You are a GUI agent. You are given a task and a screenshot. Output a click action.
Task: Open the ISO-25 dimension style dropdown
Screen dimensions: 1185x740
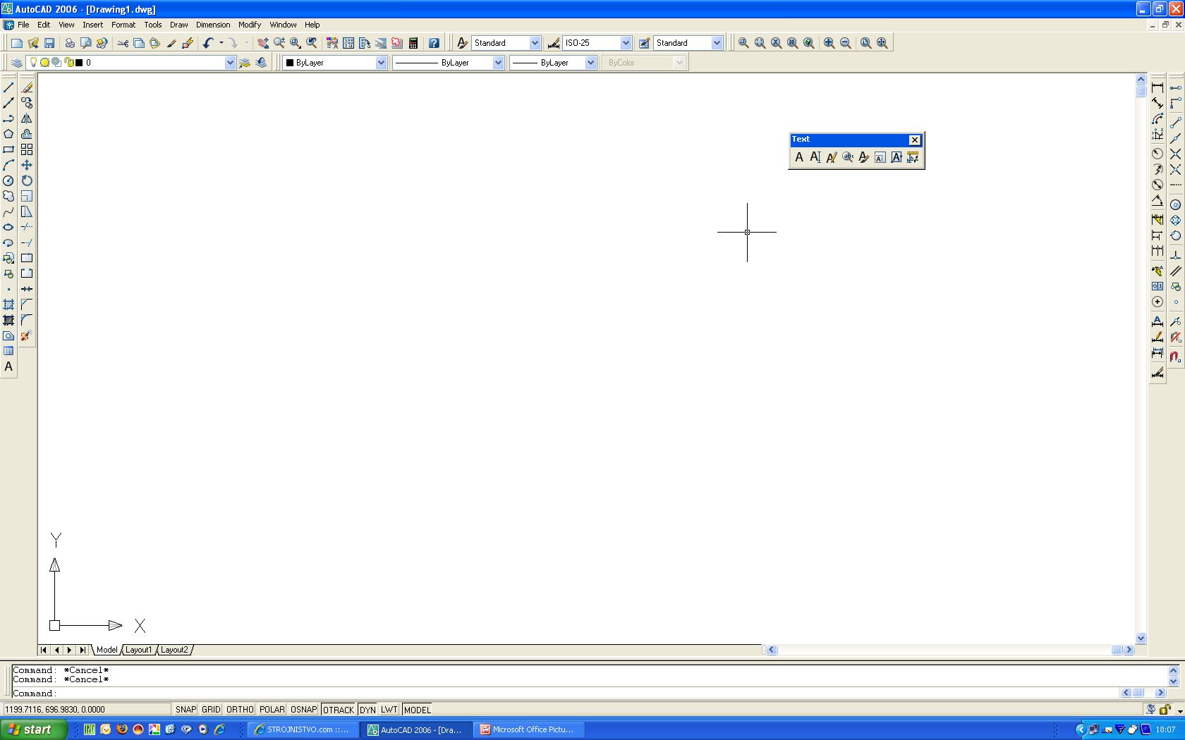[626, 43]
